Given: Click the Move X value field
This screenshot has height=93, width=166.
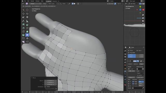Looking at the screenshot, I should point(51,81).
